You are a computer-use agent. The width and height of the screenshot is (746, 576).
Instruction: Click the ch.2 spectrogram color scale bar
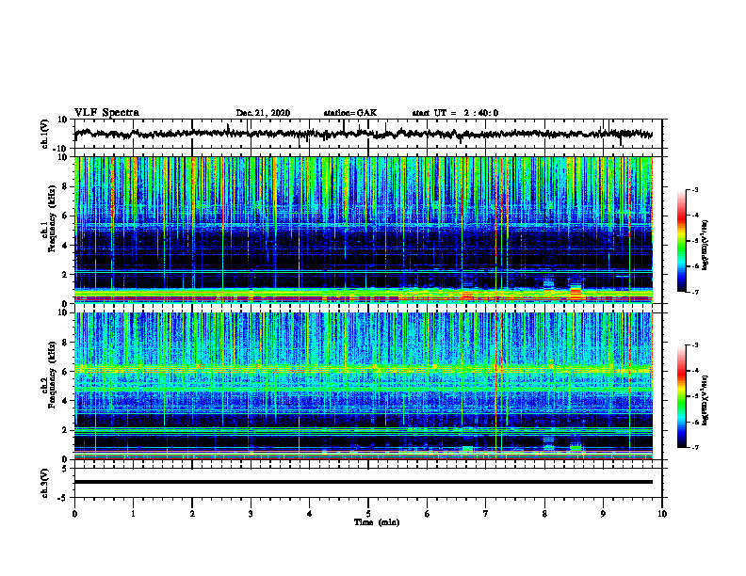tap(682, 396)
